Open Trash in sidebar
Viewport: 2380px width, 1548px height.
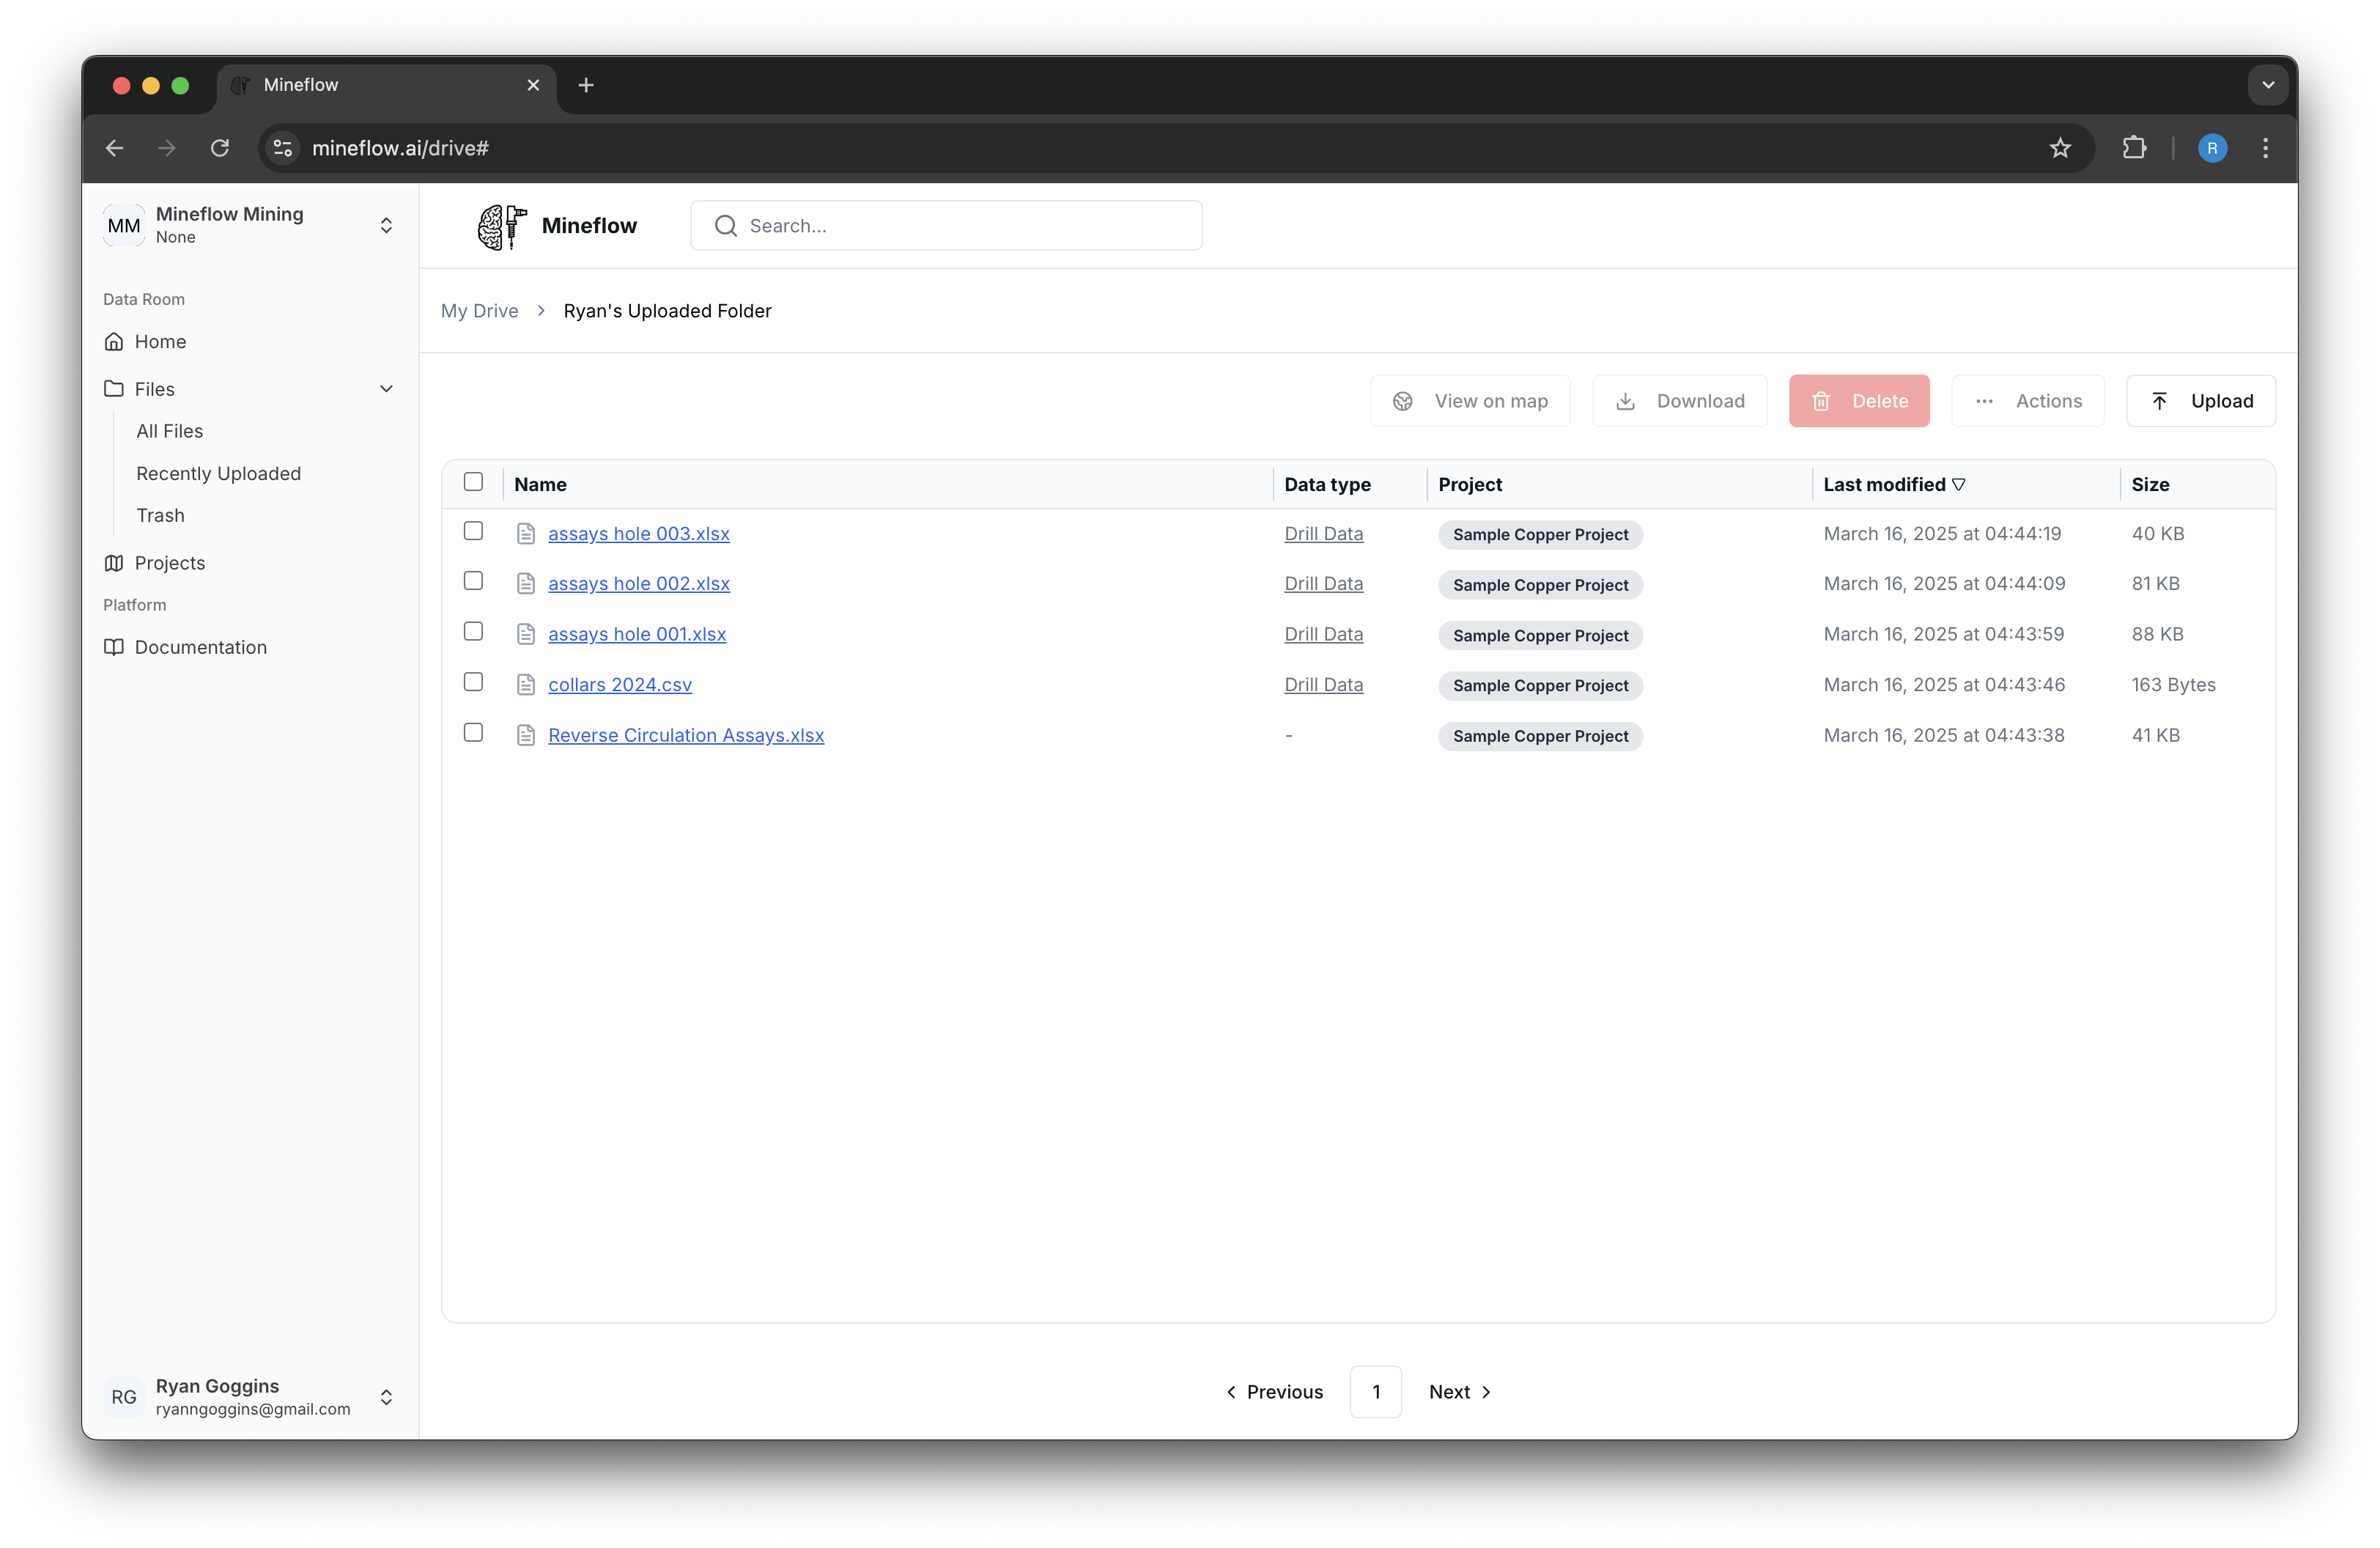tap(160, 516)
